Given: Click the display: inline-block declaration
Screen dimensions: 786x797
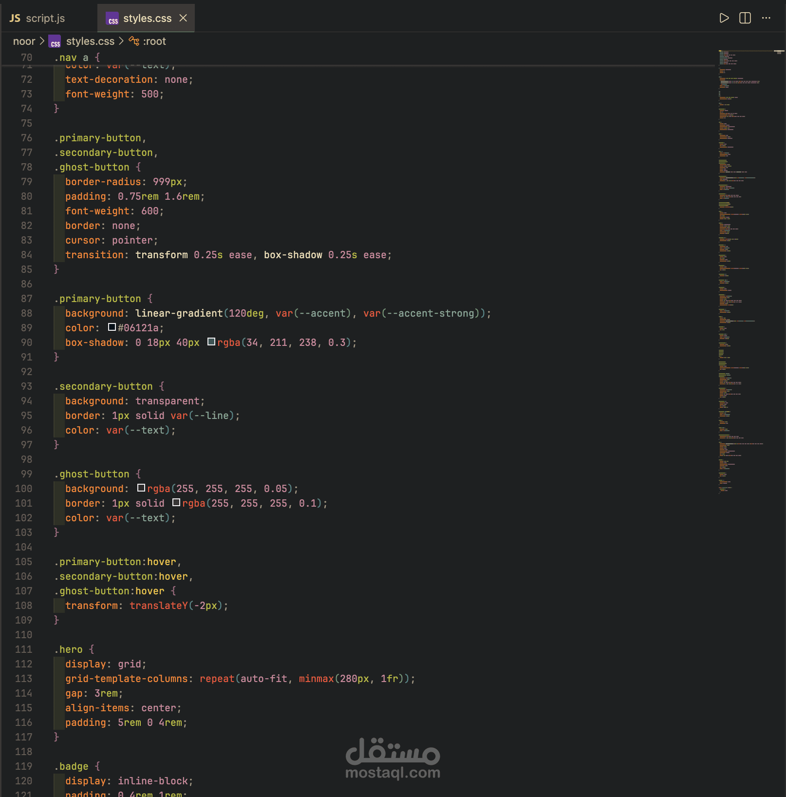Looking at the screenshot, I should click(x=129, y=781).
